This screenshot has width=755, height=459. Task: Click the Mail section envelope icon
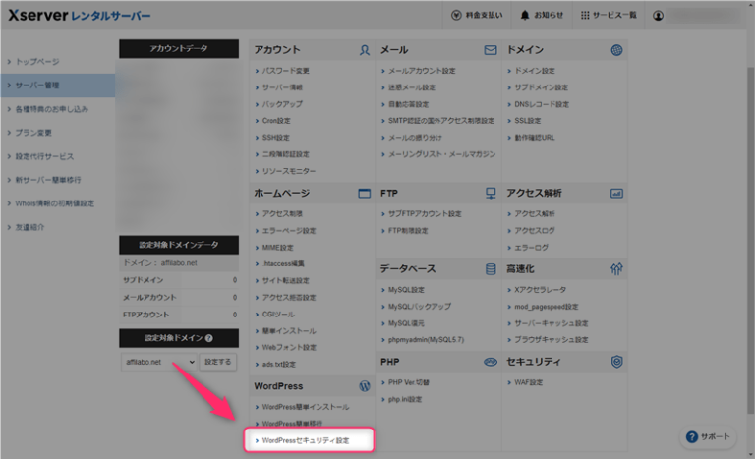point(491,49)
